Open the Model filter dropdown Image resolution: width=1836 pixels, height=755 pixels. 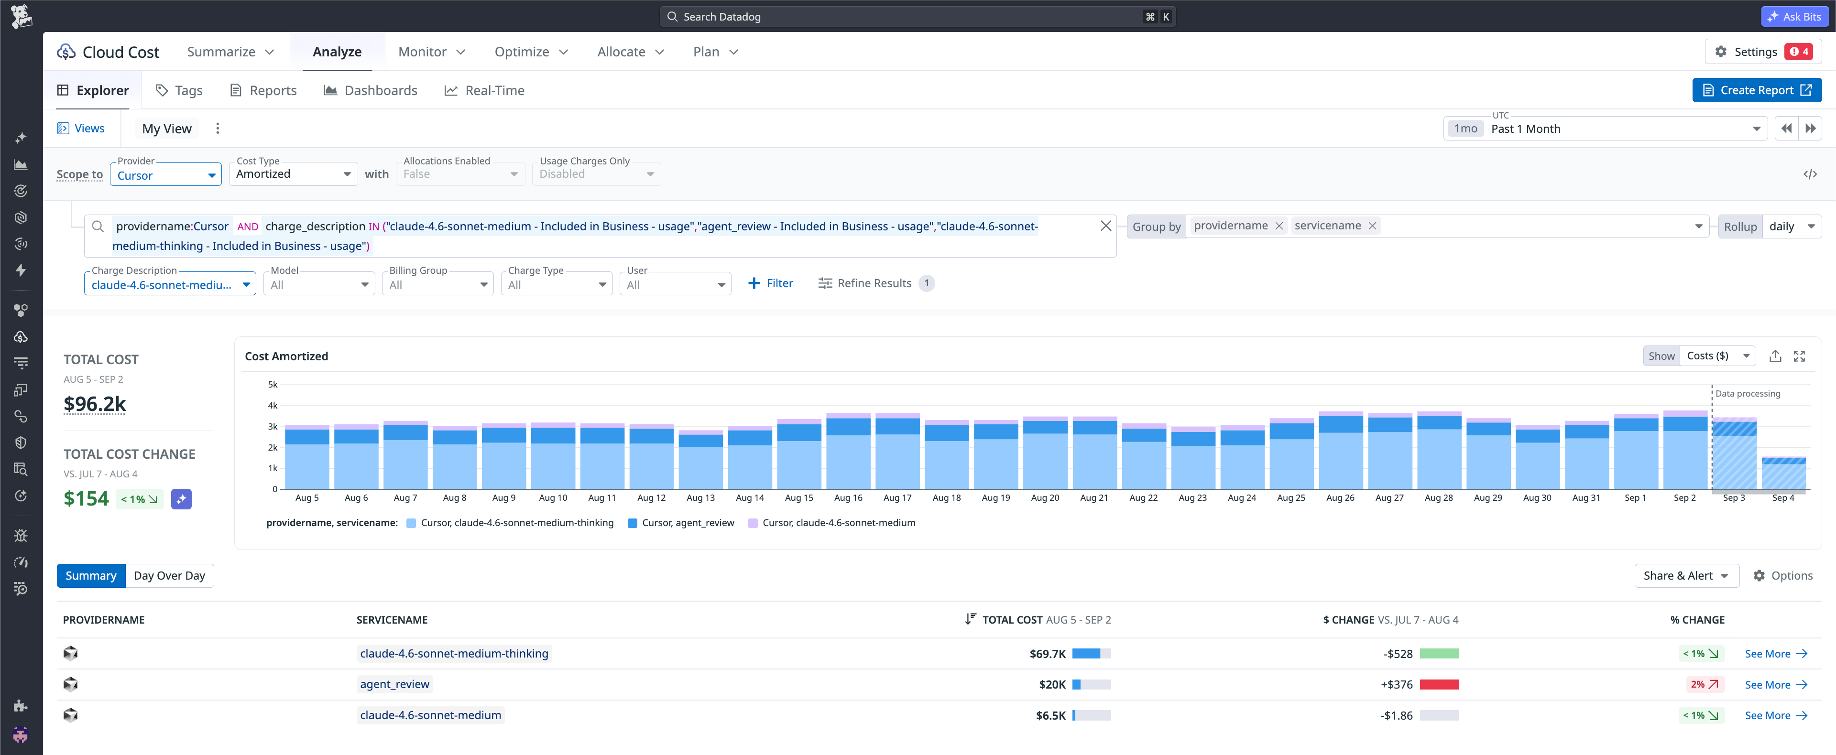pos(318,284)
